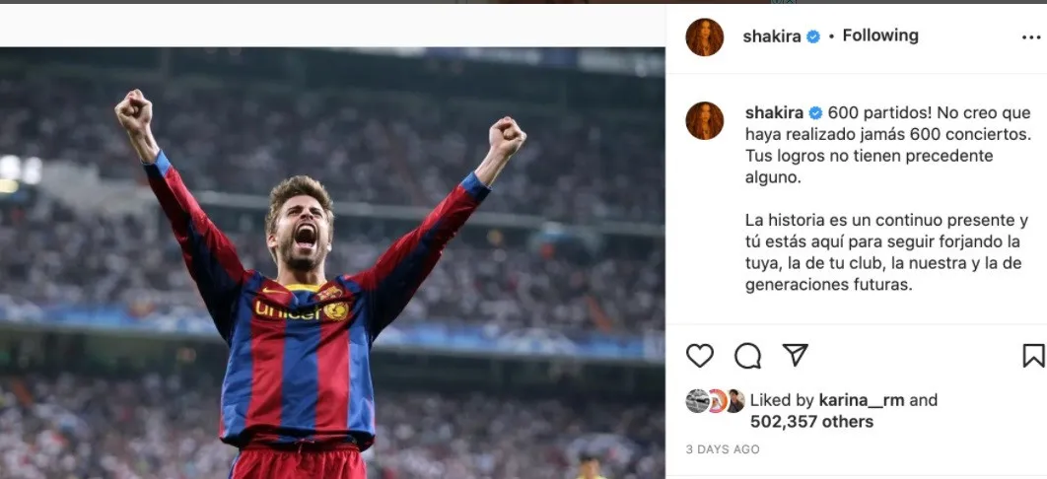Click the verified badge in the header
The height and width of the screenshot is (479, 1047).
pyautogui.click(x=814, y=36)
